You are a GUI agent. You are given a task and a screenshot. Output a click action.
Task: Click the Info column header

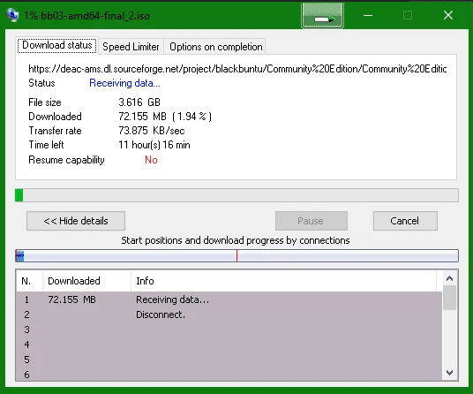click(x=283, y=281)
